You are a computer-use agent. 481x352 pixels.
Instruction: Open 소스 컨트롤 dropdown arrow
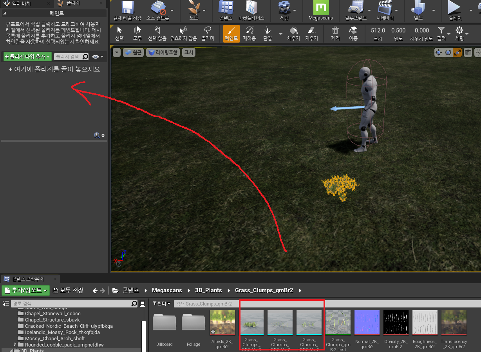tap(172, 11)
